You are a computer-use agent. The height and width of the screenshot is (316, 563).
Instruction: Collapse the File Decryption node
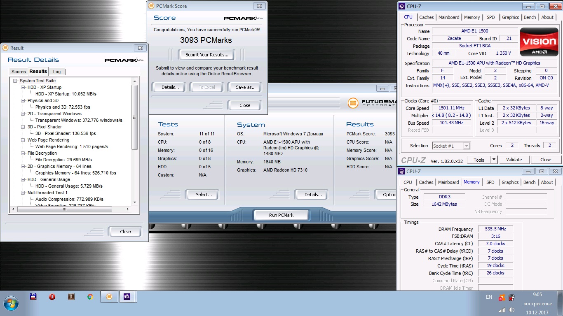pyautogui.click(x=23, y=153)
